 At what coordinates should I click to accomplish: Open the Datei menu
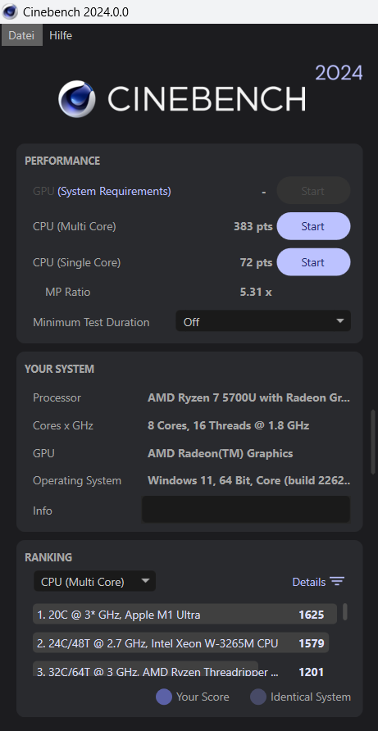21,35
